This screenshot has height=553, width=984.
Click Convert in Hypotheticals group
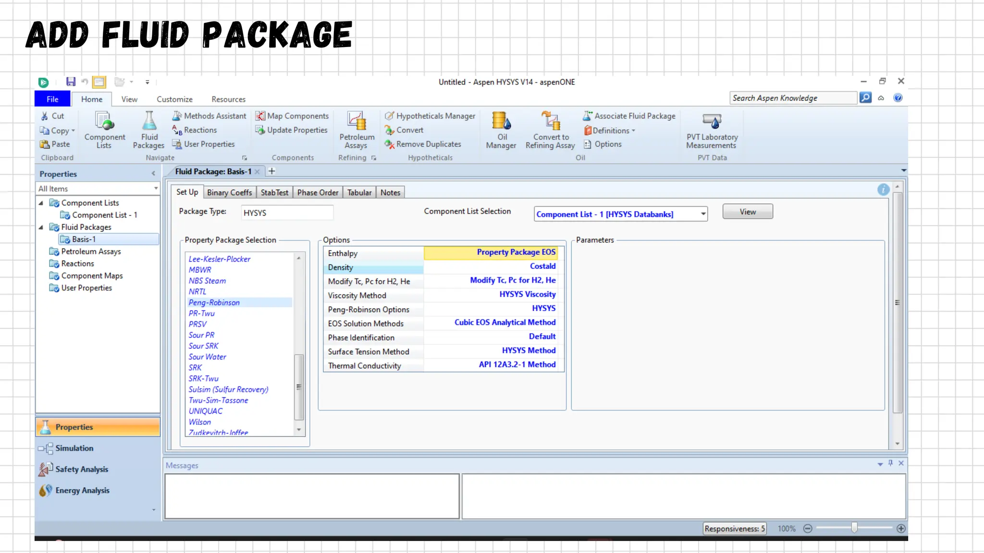404,130
